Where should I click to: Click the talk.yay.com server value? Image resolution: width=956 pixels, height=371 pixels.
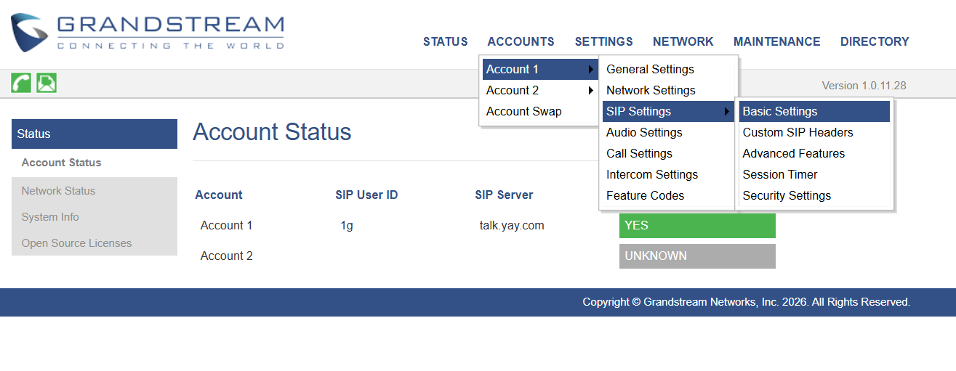(512, 226)
